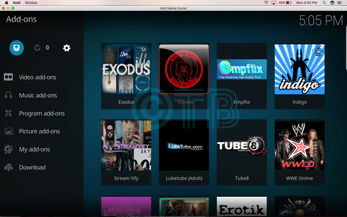
Task: Open My add-ons category
Action: (x=35, y=149)
